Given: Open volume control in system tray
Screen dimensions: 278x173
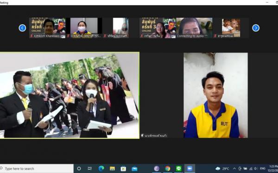Looking at the screenshot, I should (x=256, y=168).
